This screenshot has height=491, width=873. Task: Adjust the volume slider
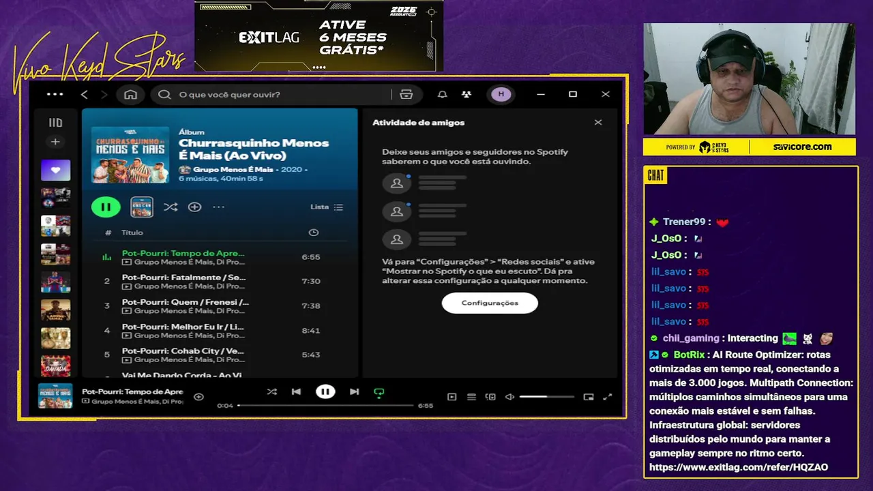coord(546,397)
